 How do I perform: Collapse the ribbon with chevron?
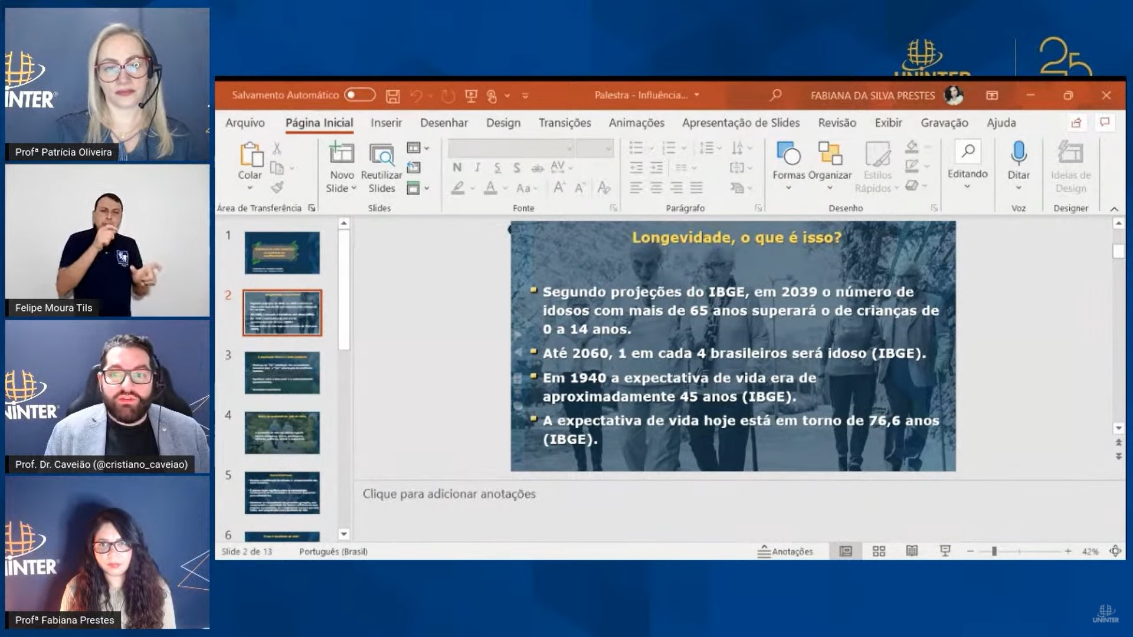(1114, 209)
